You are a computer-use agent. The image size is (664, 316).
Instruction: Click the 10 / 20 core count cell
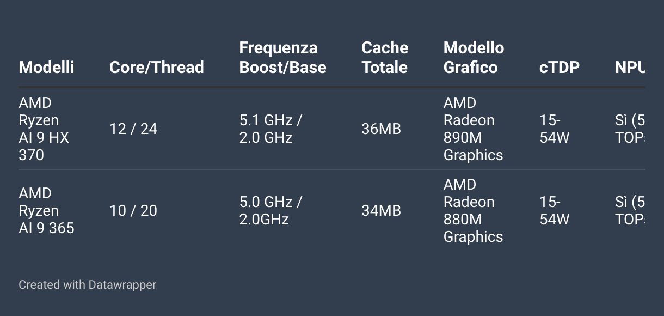tap(133, 211)
